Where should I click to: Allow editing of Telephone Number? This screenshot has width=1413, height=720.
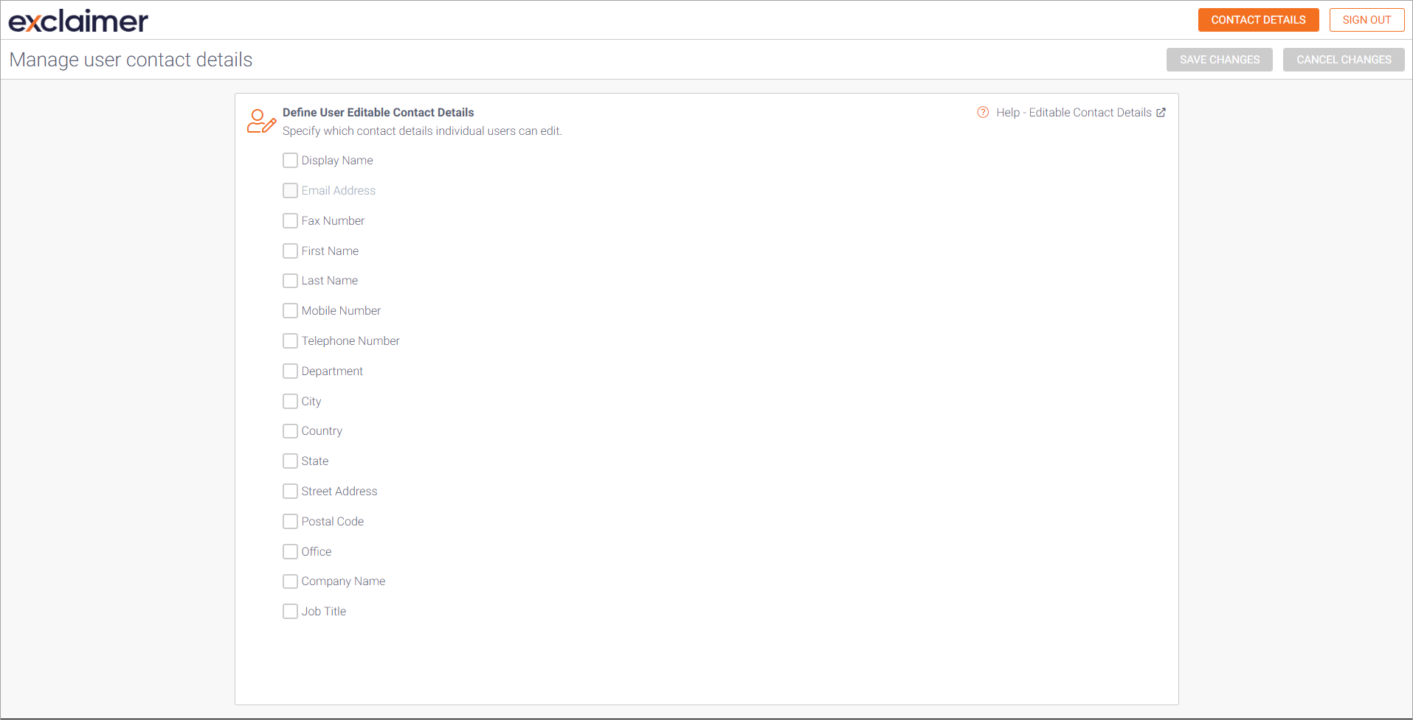pos(291,341)
